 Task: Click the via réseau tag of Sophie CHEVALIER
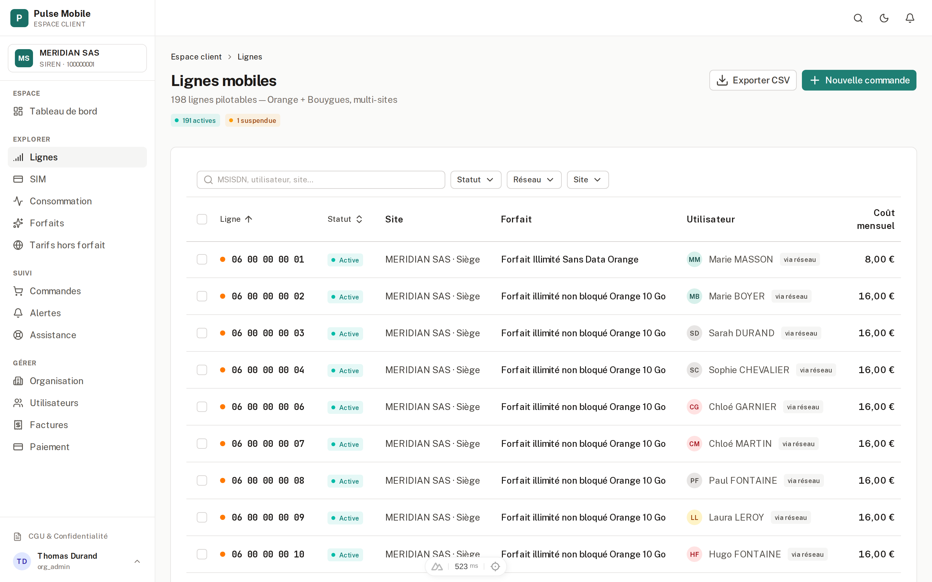[x=816, y=370]
